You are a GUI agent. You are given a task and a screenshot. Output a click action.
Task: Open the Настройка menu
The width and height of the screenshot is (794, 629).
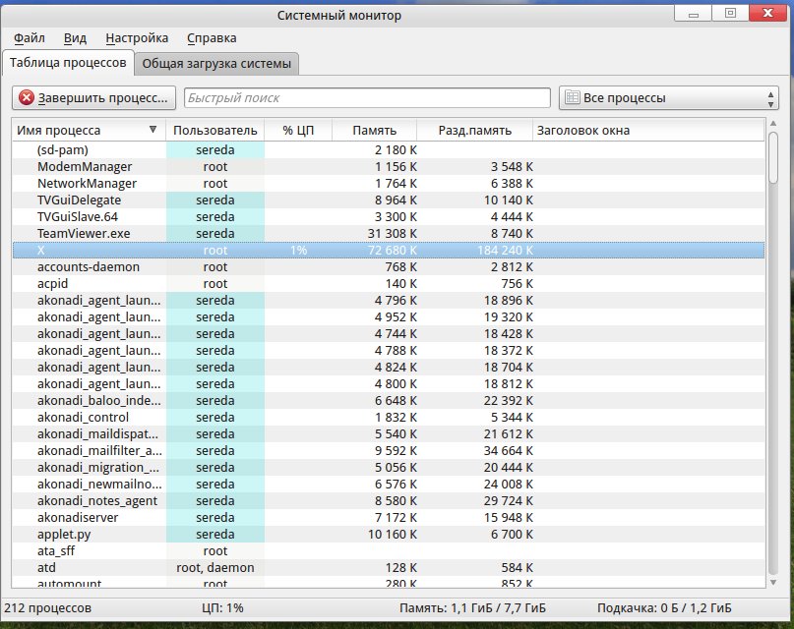[137, 38]
